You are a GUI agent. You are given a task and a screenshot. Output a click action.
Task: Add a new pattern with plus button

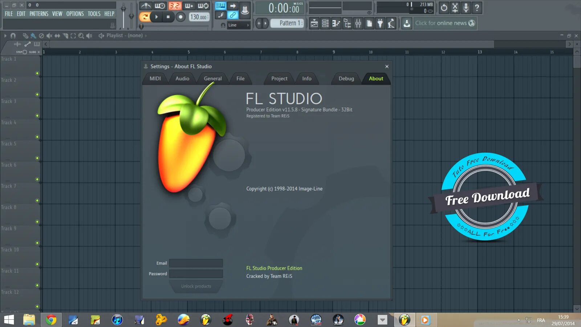pyautogui.click(x=259, y=23)
